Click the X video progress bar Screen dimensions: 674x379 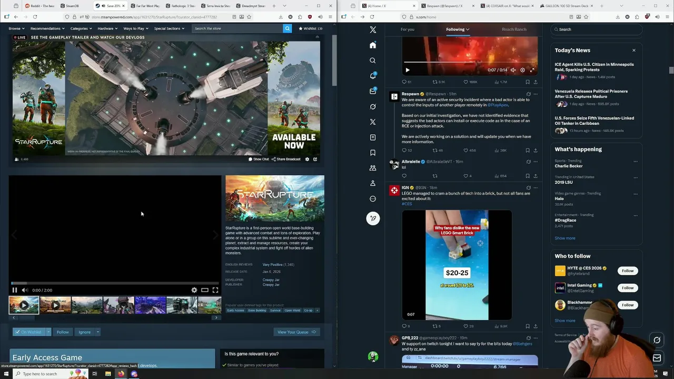[470, 63]
